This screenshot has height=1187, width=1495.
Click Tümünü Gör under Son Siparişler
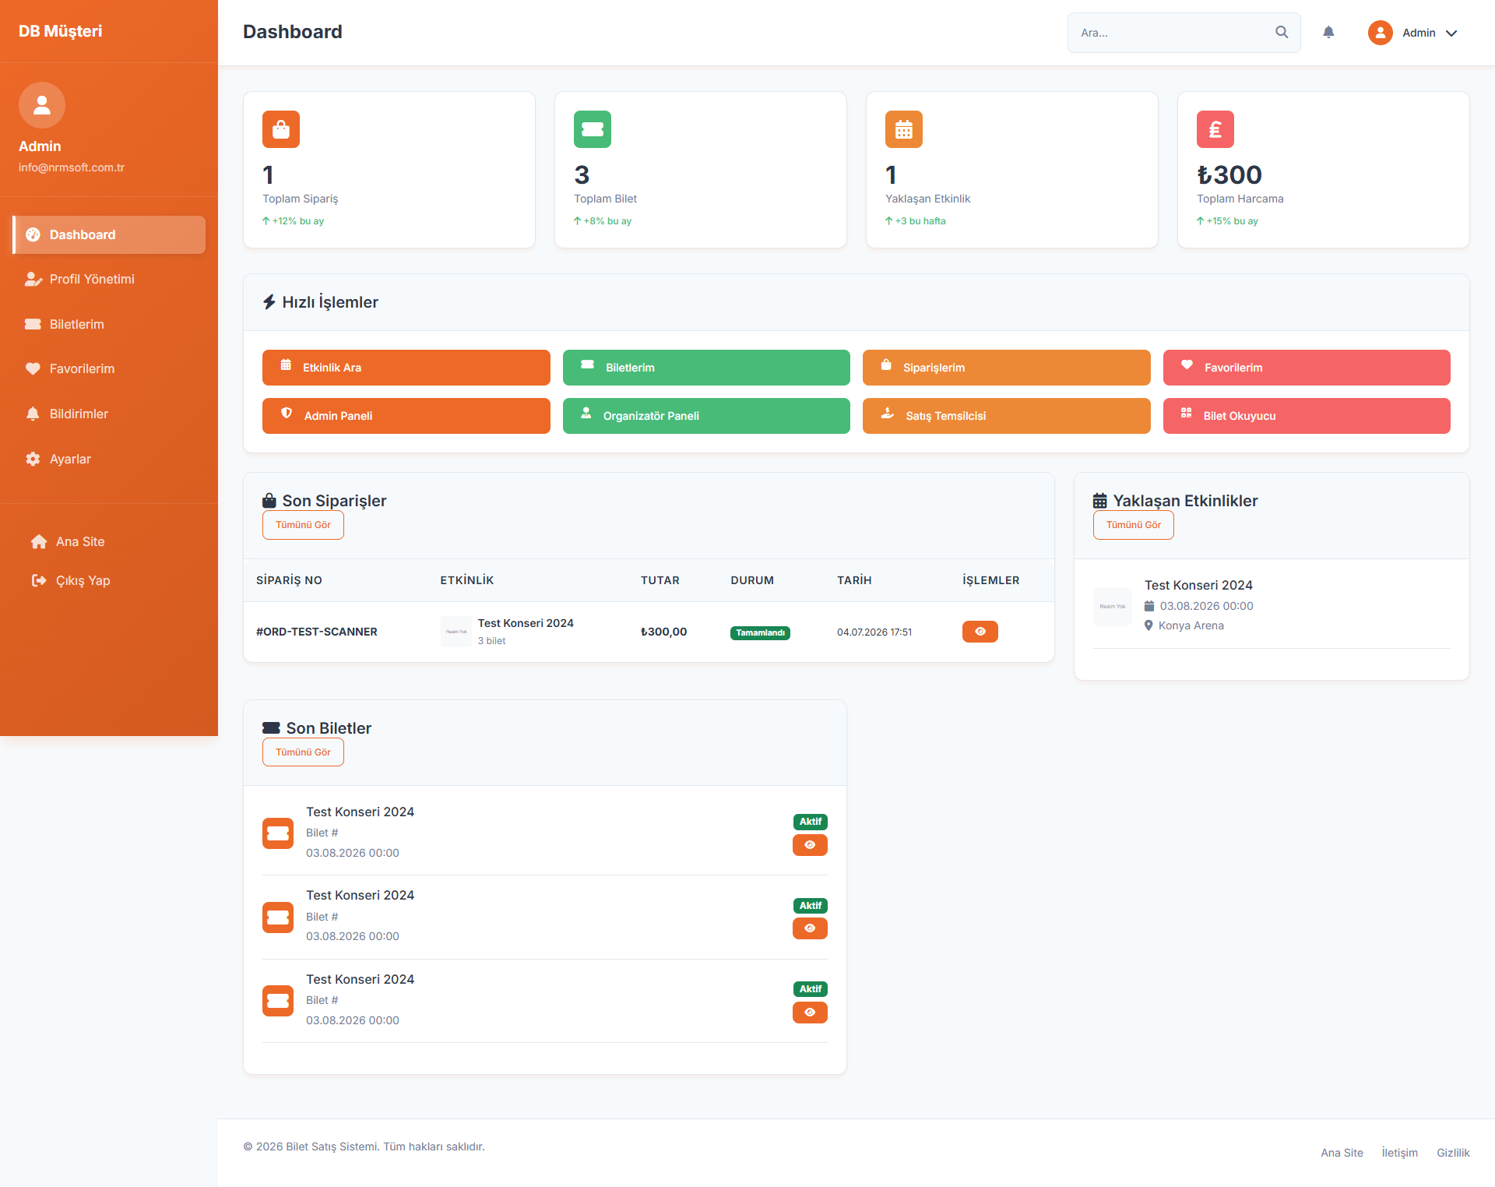click(x=303, y=525)
